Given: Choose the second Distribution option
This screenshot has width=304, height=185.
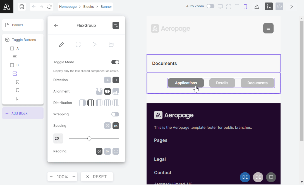Looking at the screenshot, I should [90, 103].
